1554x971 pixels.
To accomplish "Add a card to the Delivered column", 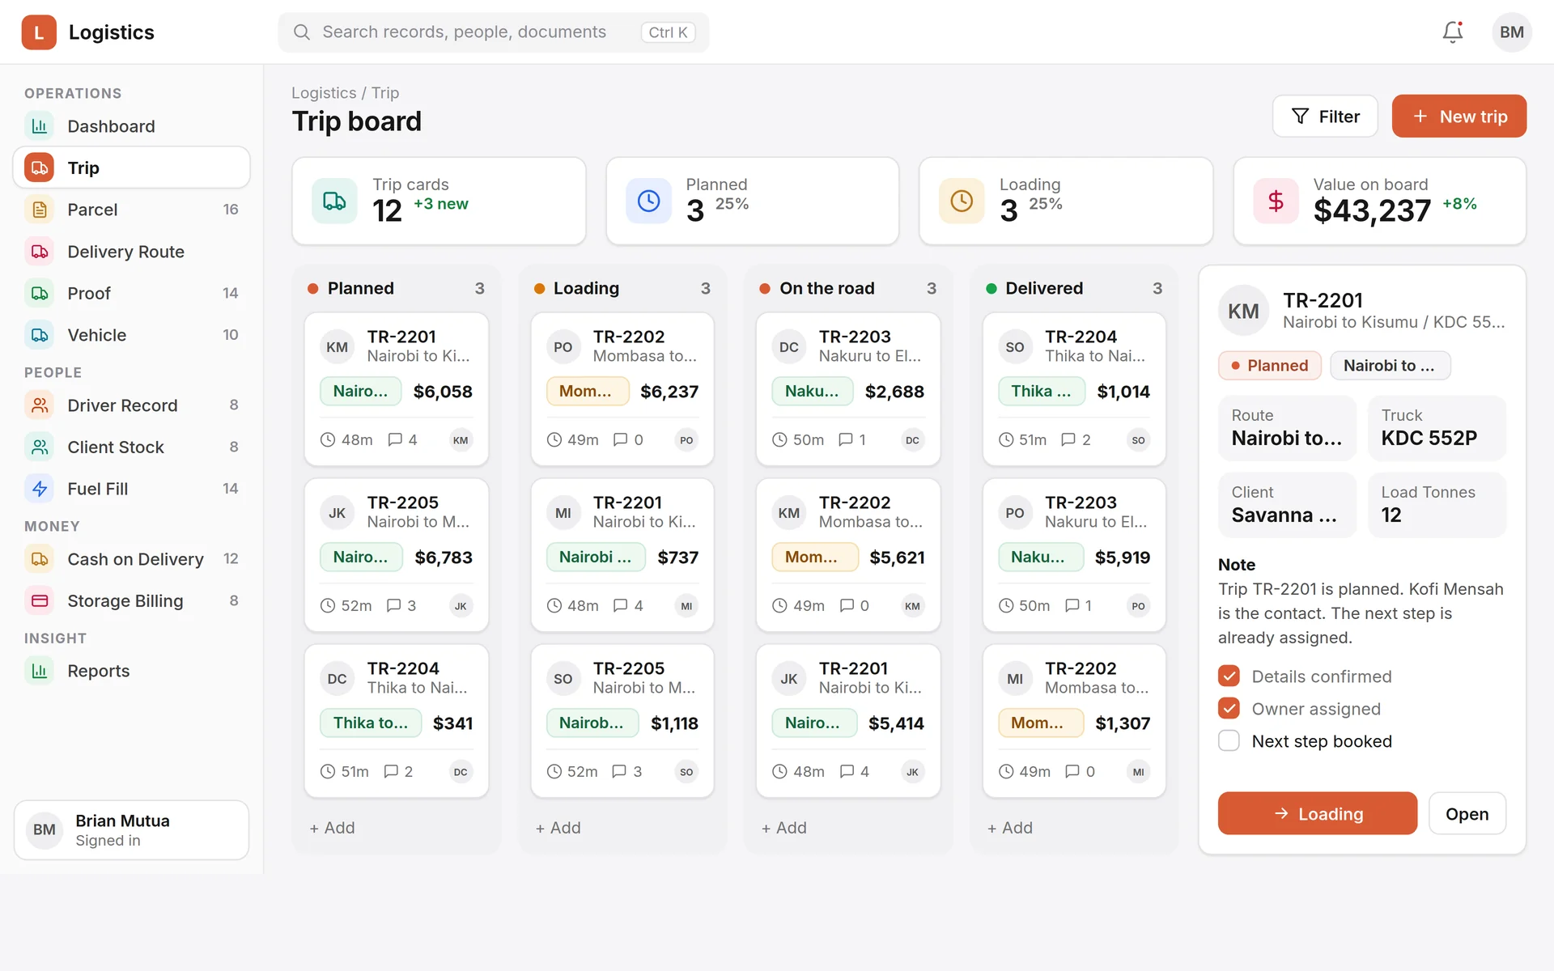I will 1009,828.
